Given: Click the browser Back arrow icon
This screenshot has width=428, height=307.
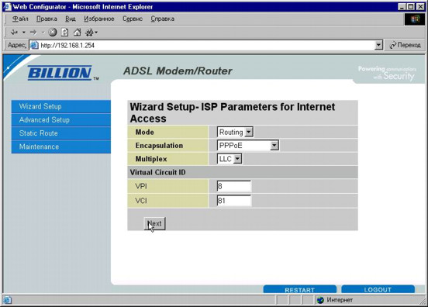Looking at the screenshot, I should [14, 33].
